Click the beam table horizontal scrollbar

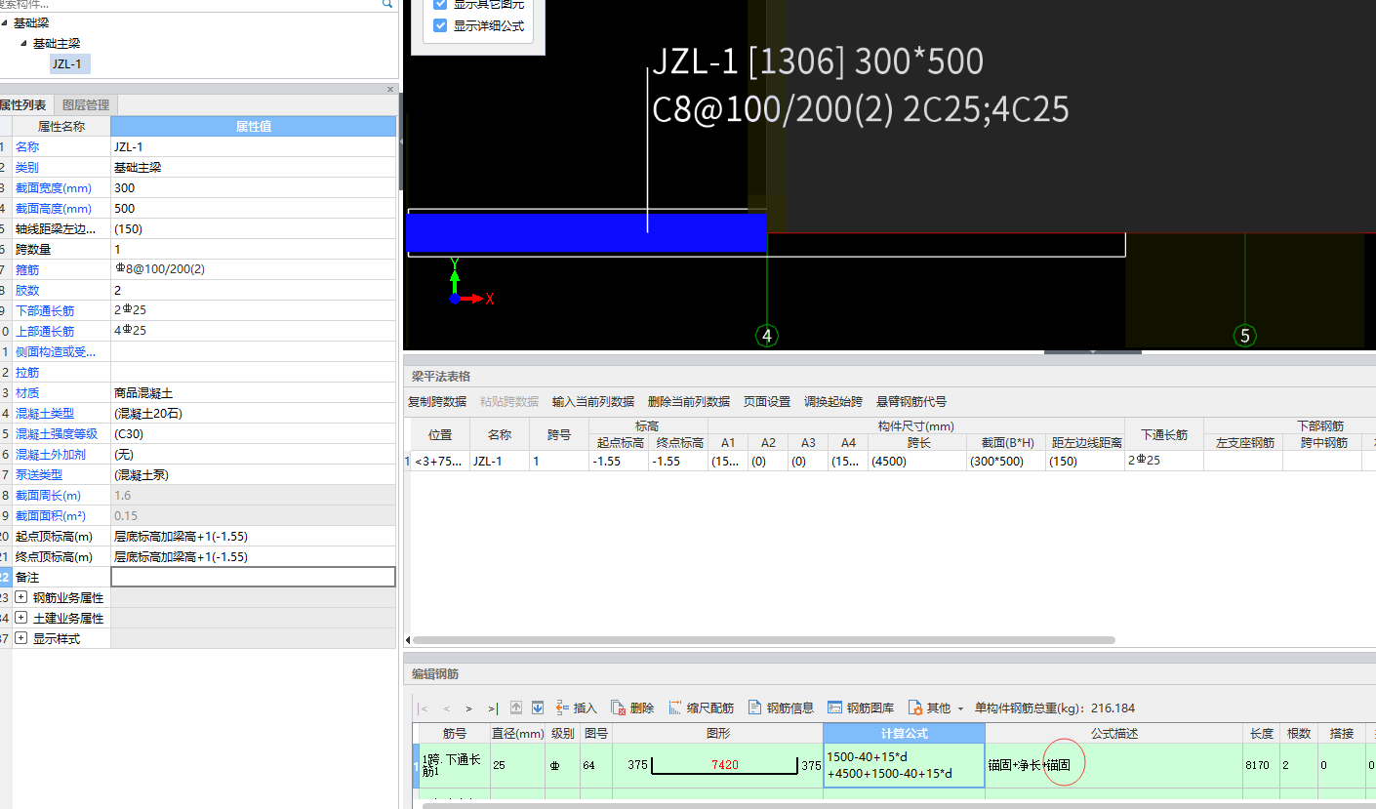[763, 640]
